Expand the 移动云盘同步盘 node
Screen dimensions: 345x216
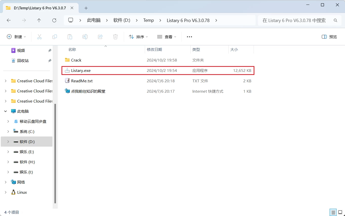tap(8, 121)
